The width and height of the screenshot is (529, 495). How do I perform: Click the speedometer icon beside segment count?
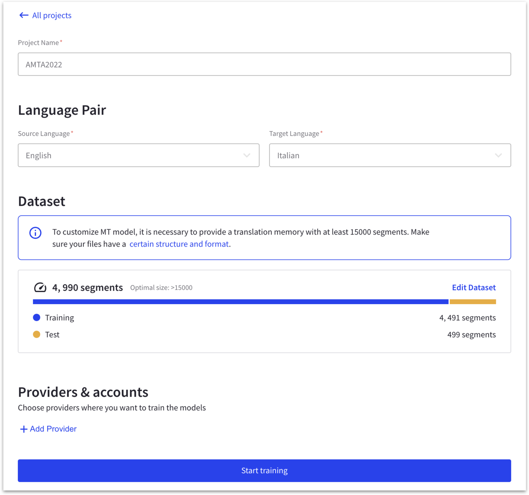pos(40,287)
